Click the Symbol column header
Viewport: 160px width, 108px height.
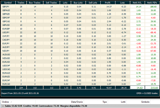point(8,3)
